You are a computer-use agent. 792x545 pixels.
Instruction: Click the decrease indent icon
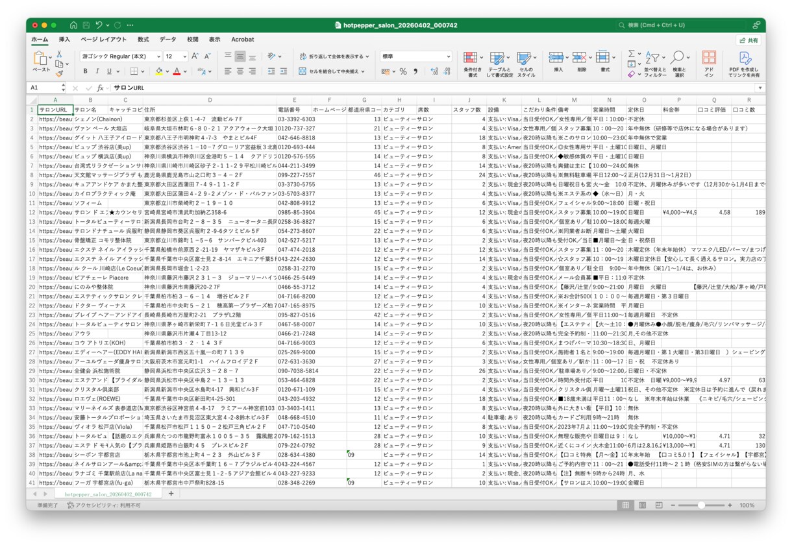[x=271, y=71]
